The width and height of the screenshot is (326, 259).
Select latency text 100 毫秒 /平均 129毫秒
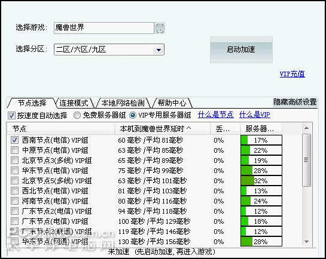(x=154, y=221)
